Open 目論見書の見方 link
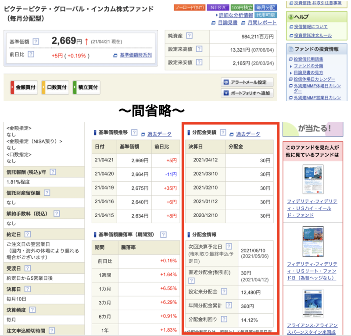Screen dimensions: 351x336 point(308,72)
